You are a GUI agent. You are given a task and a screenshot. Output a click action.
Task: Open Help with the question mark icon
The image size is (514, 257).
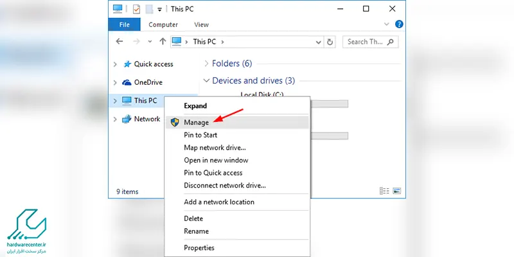click(x=399, y=24)
